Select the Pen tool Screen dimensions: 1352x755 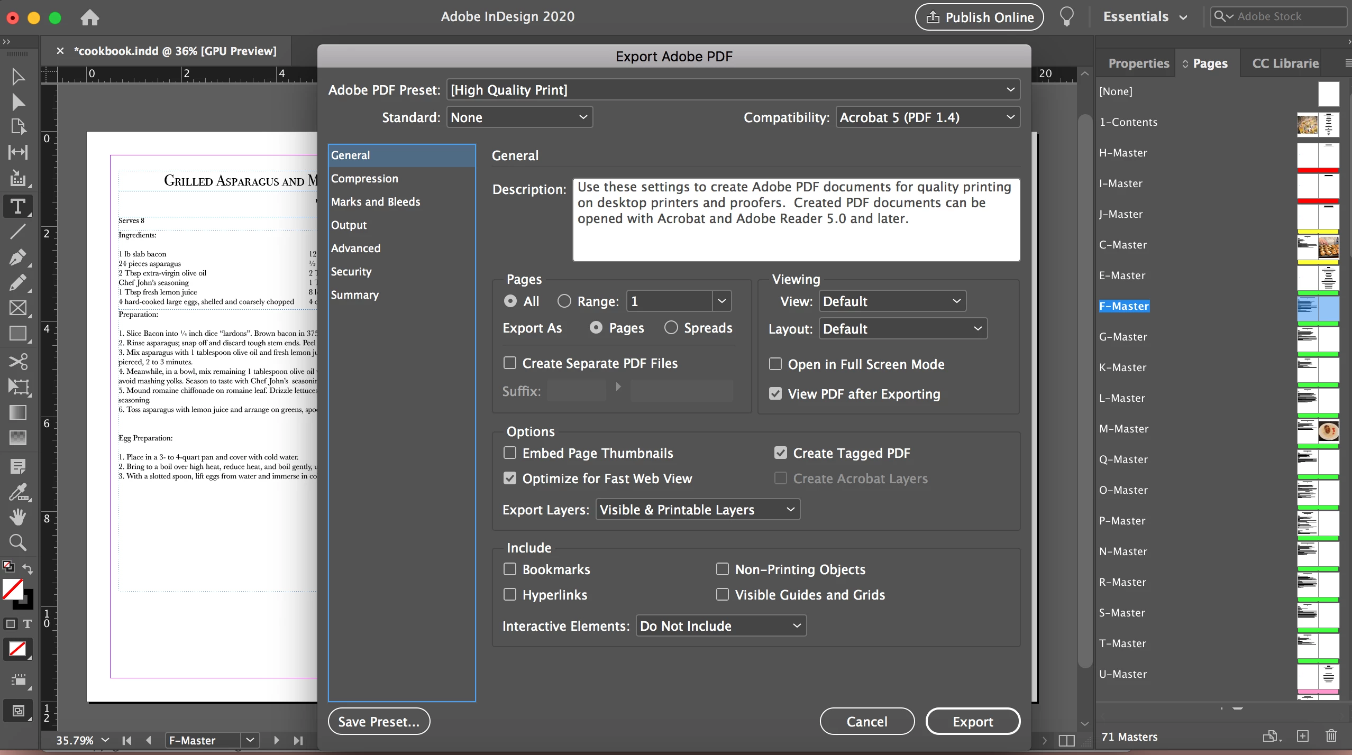click(17, 257)
